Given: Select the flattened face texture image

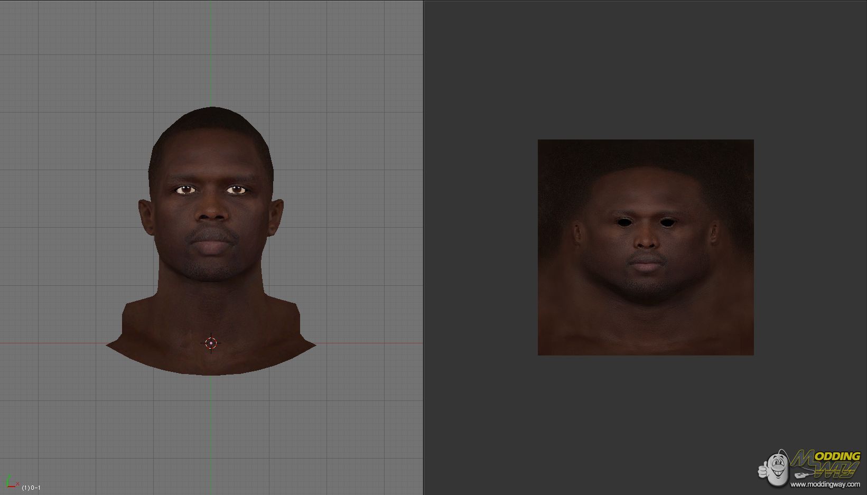Looking at the screenshot, I should click(645, 247).
